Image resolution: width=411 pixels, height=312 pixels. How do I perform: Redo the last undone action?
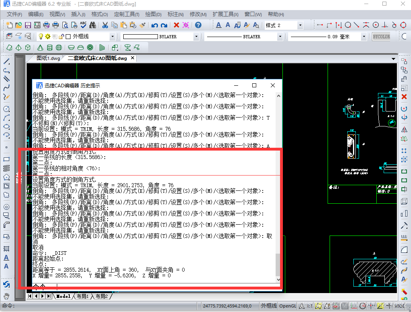click(x=164, y=25)
